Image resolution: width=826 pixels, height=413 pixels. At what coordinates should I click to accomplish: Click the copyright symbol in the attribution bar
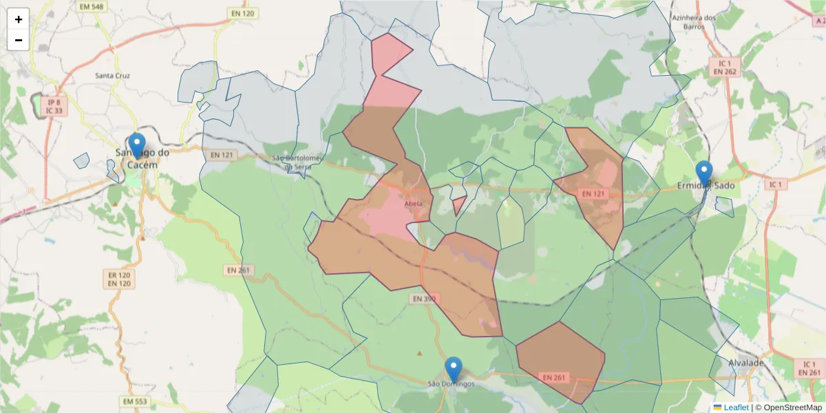(x=758, y=407)
